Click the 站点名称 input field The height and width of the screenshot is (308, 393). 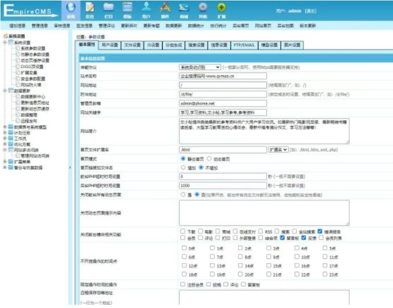[222, 76]
